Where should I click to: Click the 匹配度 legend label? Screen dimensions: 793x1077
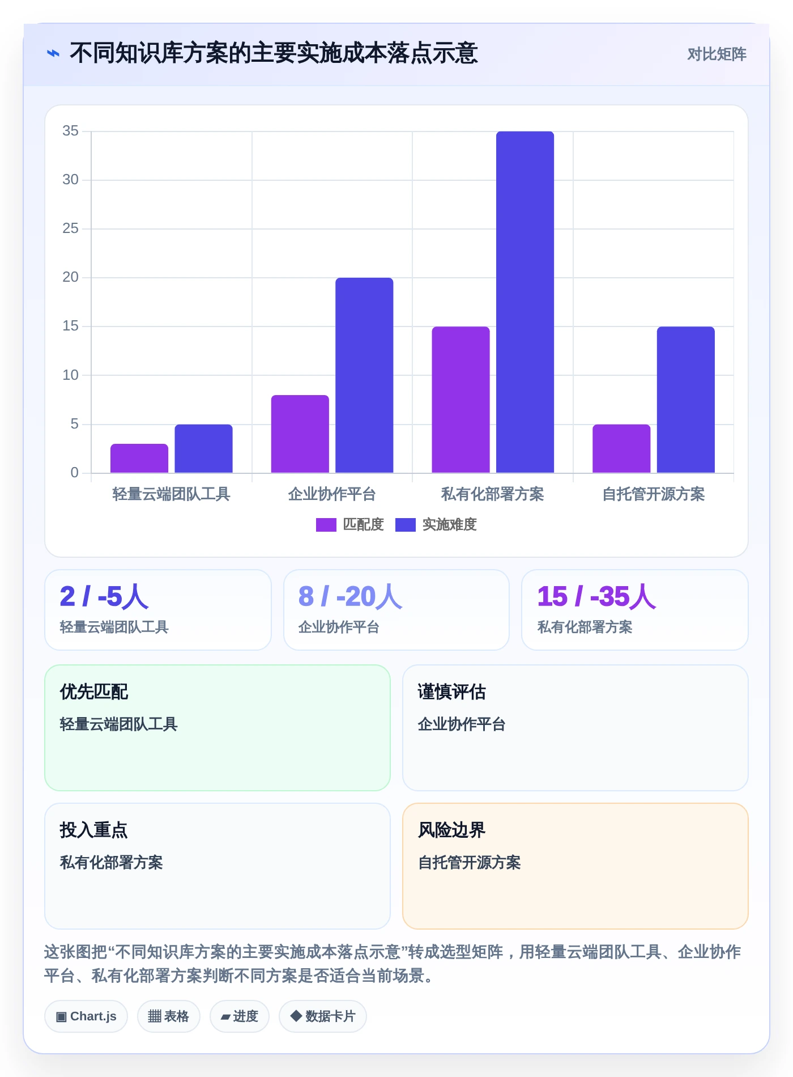(363, 525)
